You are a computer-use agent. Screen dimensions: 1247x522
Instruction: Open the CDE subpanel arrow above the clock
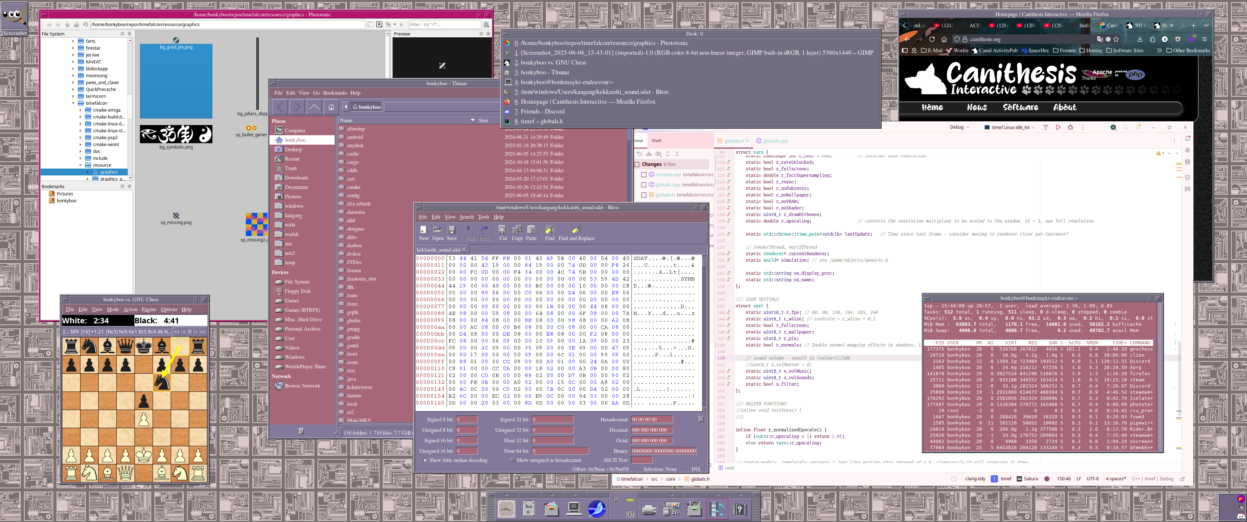[506, 495]
